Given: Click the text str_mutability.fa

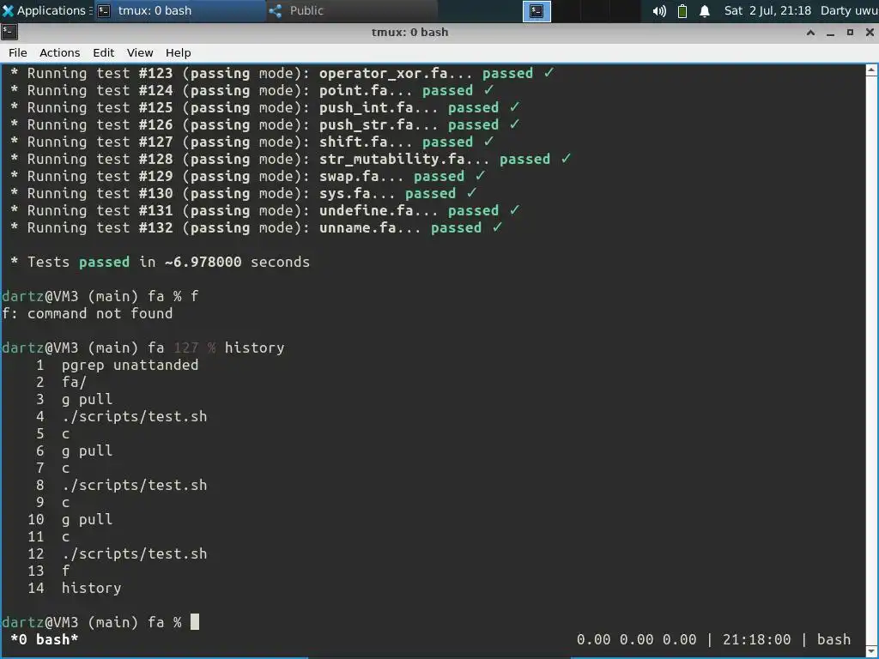Looking at the screenshot, I should 391,159.
